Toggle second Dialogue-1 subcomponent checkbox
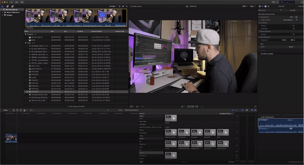Image resolution: width=304 pixels, height=165 pixels. 260,129
